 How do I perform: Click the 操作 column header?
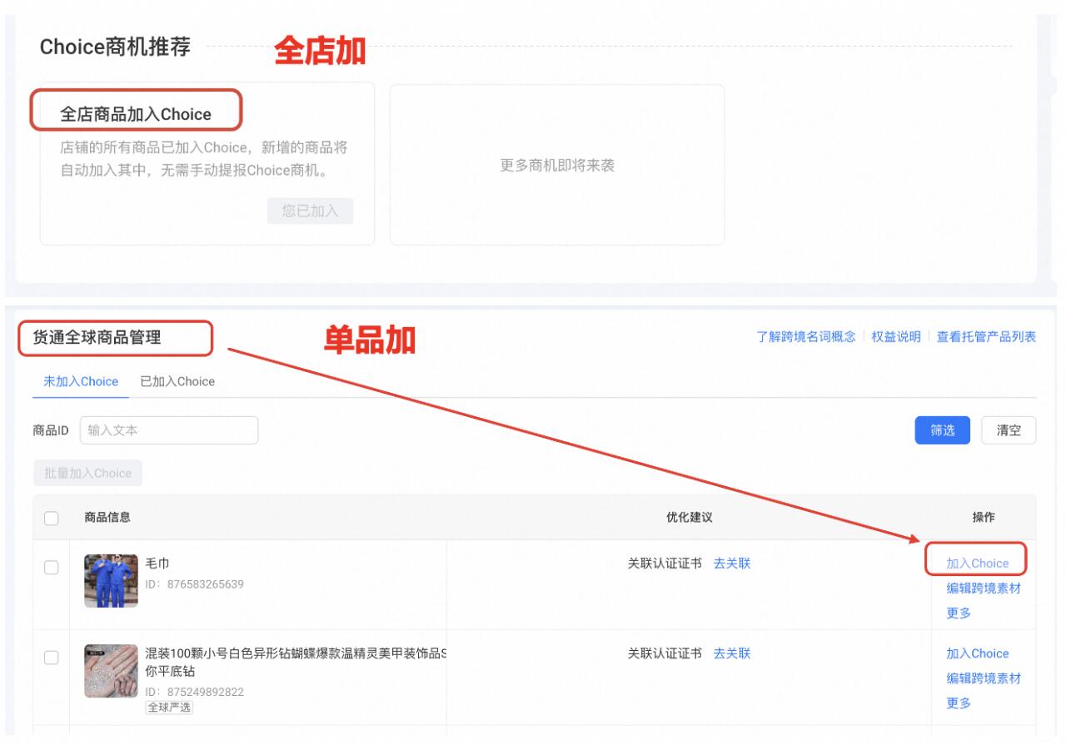pos(984,517)
